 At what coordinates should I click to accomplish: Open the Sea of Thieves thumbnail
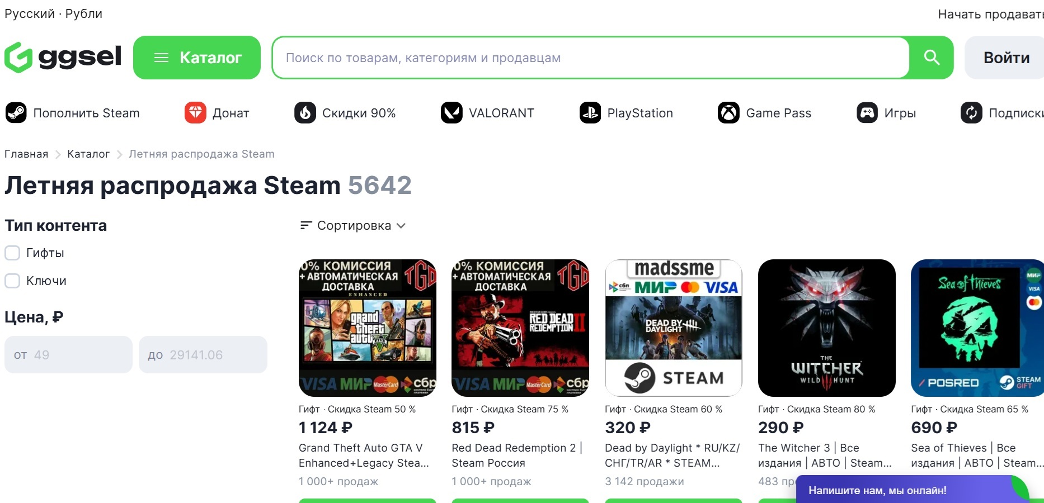tap(977, 328)
